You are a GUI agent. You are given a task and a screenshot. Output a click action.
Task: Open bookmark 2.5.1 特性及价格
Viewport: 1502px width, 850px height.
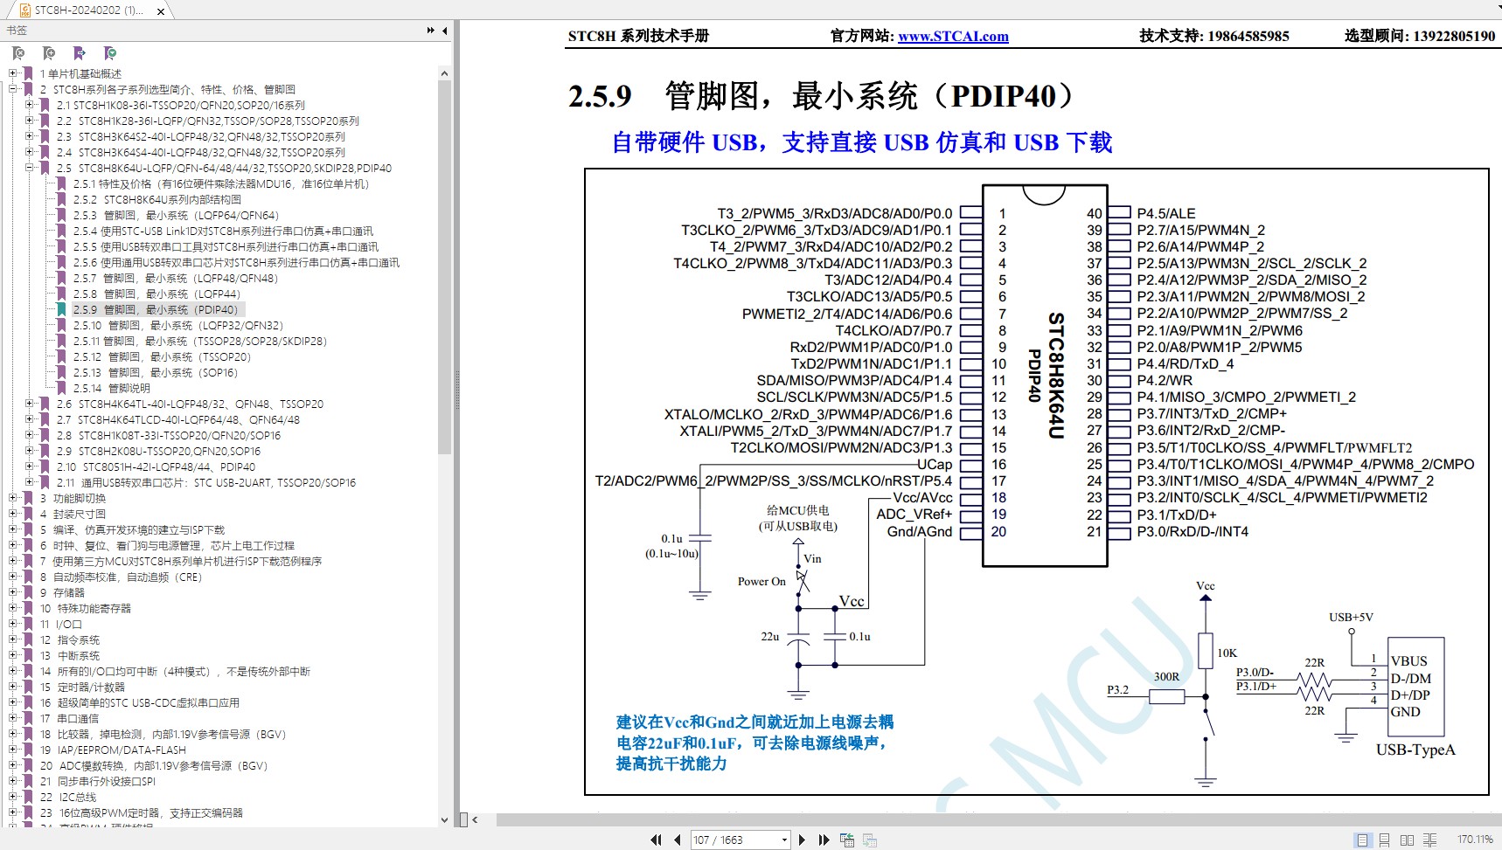click(x=220, y=183)
